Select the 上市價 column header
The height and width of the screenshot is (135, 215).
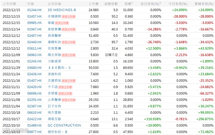point(94,4)
